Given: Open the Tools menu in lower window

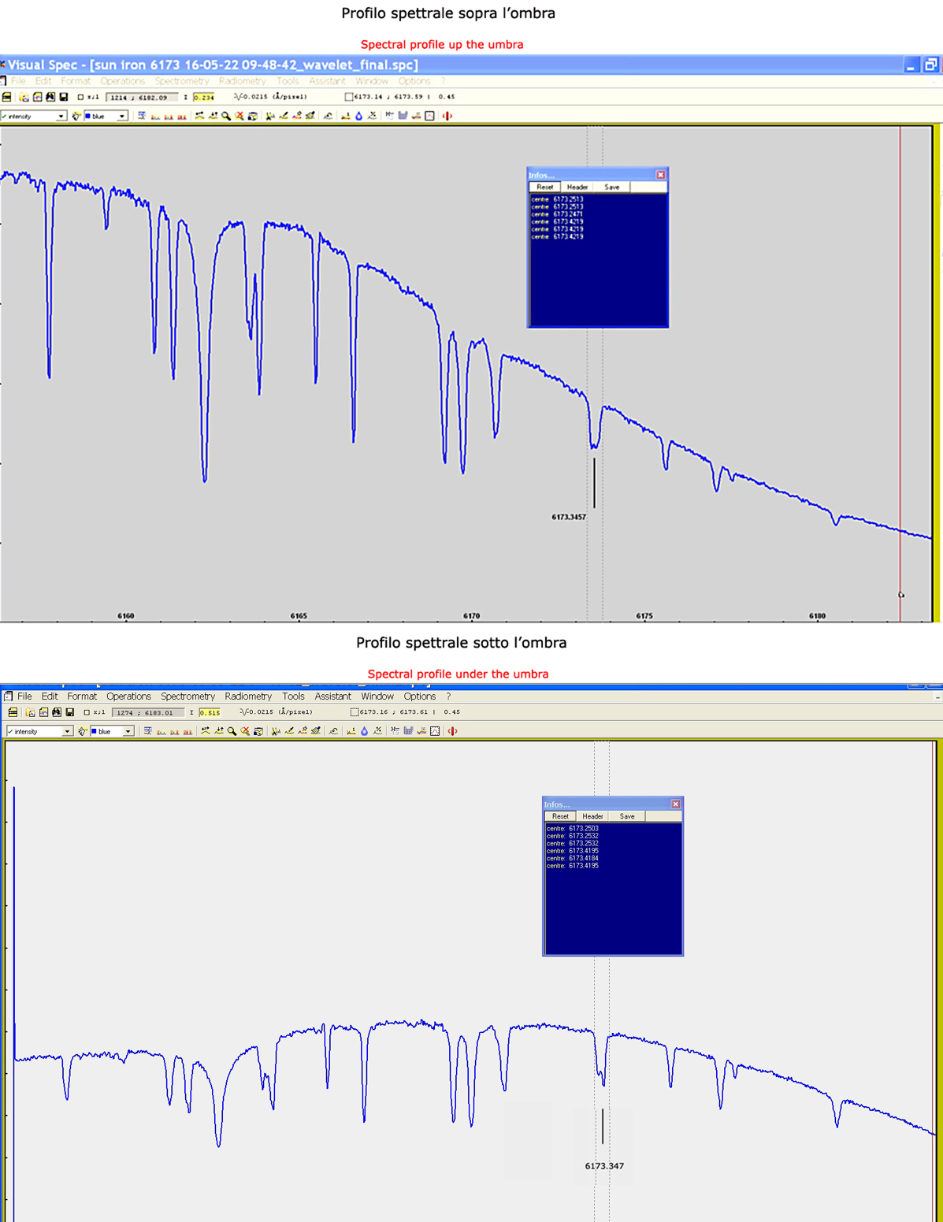Looking at the screenshot, I should pos(293,696).
